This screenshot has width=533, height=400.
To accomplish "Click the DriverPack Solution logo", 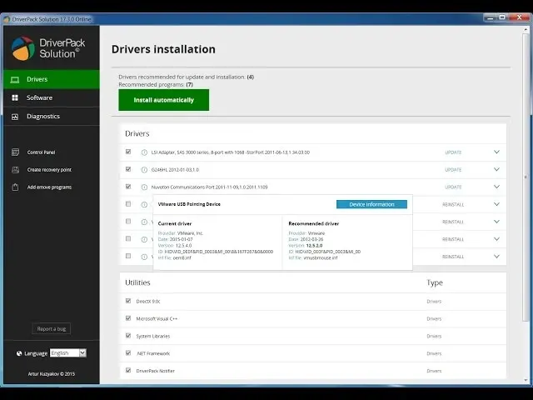I will pyautogui.click(x=23, y=47).
